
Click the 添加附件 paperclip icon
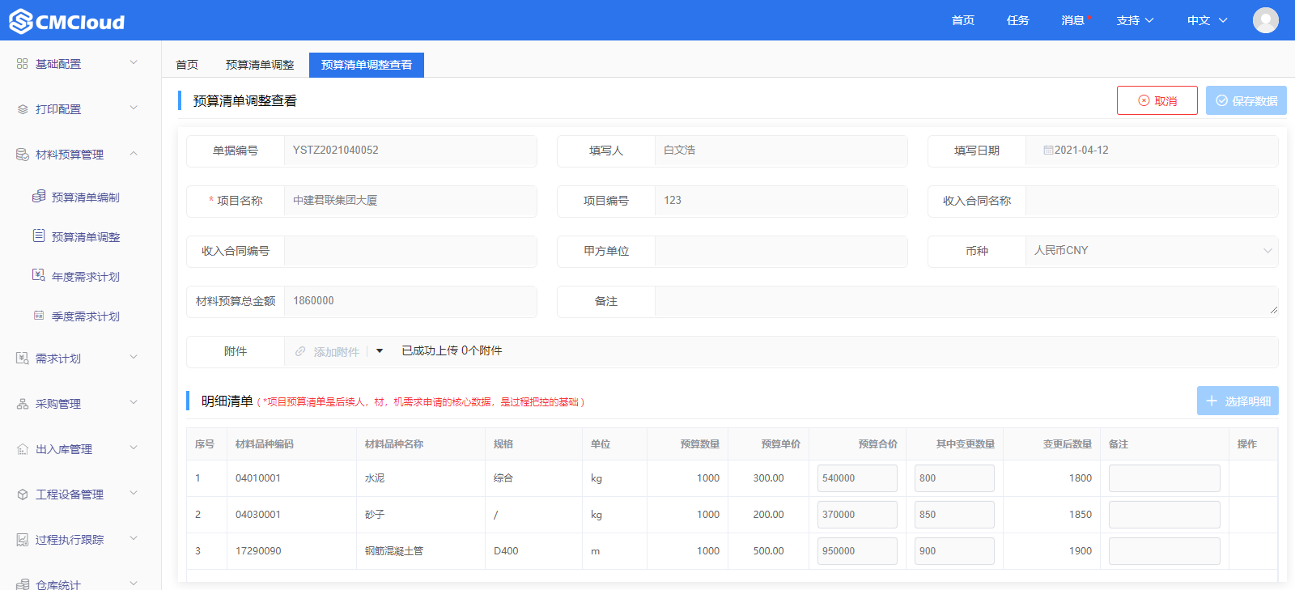pyautogui.click(x=300, y=351)
